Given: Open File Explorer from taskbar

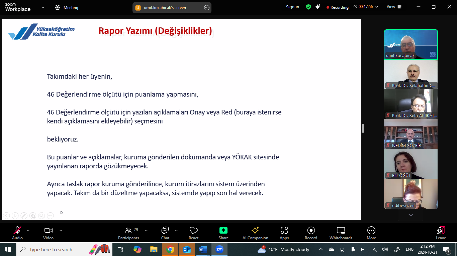Looking at the screenshot, I should click(x=154, y=249).
